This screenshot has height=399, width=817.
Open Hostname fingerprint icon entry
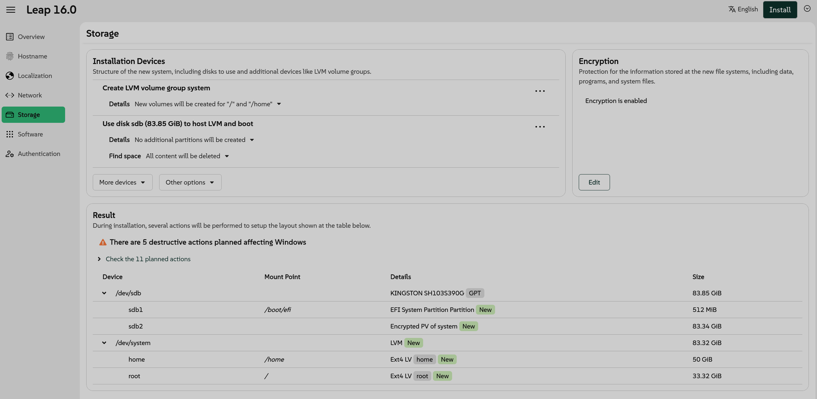click(x=10, y=56)
